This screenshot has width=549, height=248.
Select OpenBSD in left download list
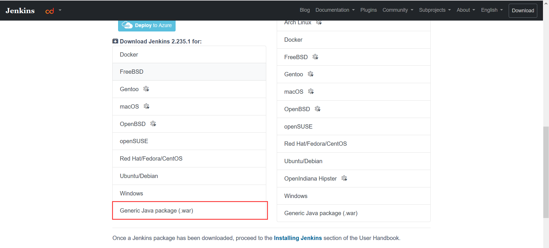pos(189,124)
